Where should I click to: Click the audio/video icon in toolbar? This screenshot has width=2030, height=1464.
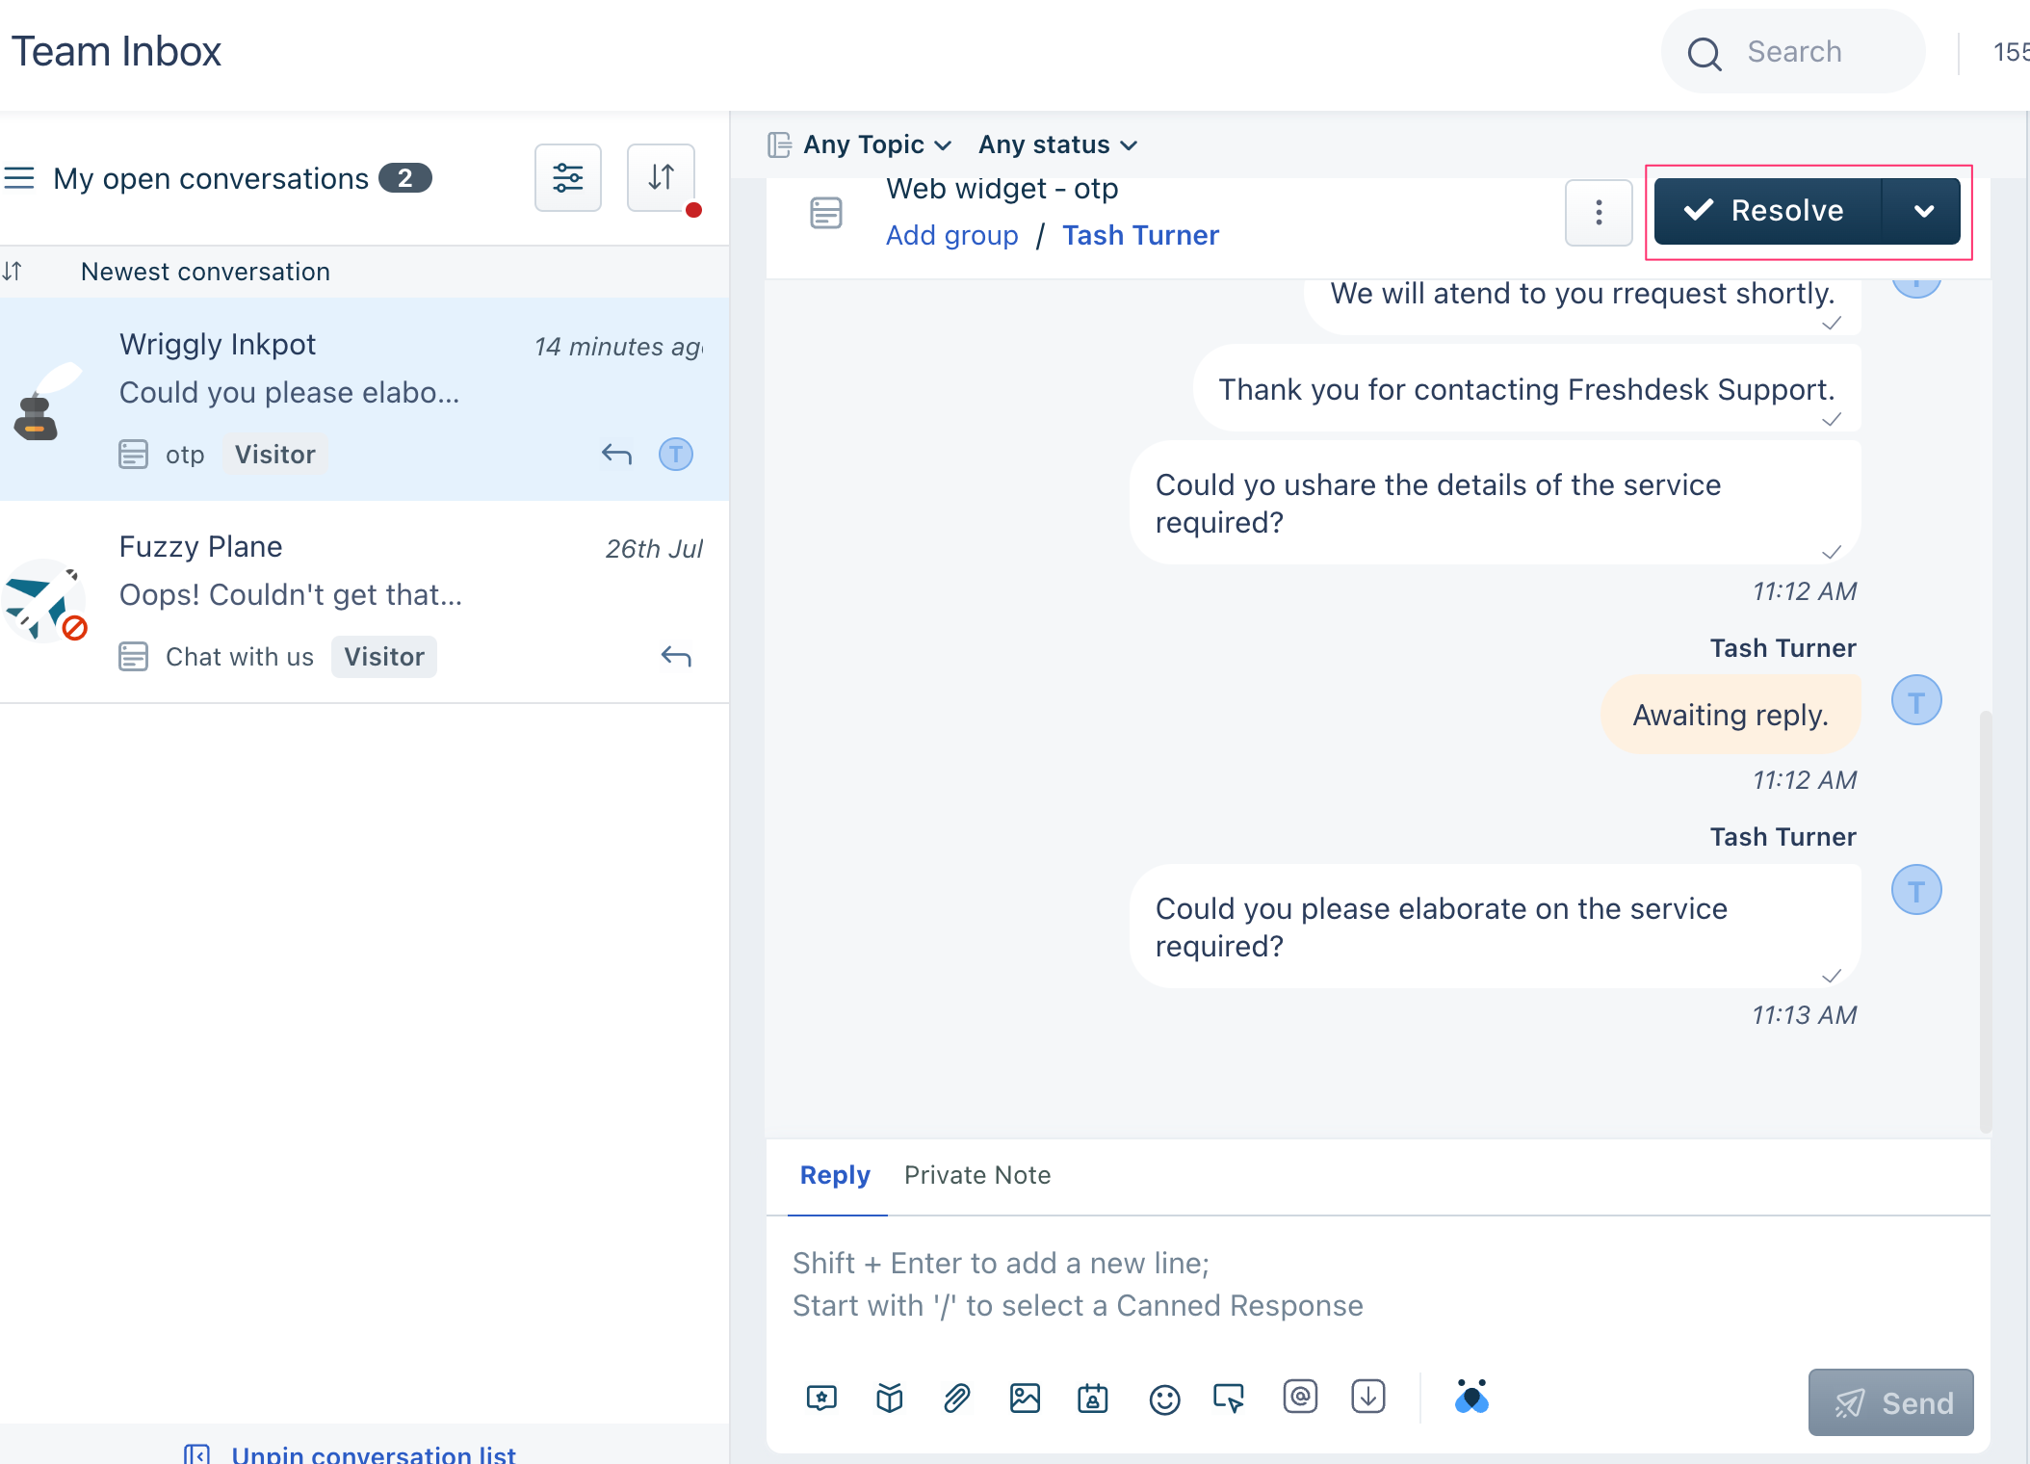tap(1231, 1398)
